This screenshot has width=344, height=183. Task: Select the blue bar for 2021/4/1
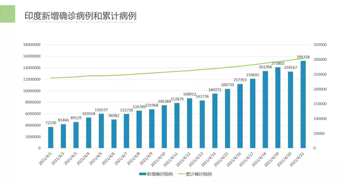[51, 137]
